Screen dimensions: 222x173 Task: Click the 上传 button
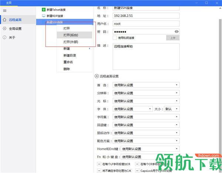coord(173,38)
